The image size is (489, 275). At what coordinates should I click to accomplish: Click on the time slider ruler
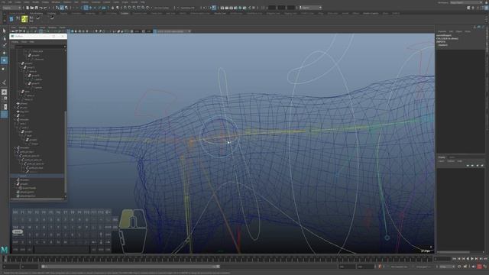(x=219, y=259)
